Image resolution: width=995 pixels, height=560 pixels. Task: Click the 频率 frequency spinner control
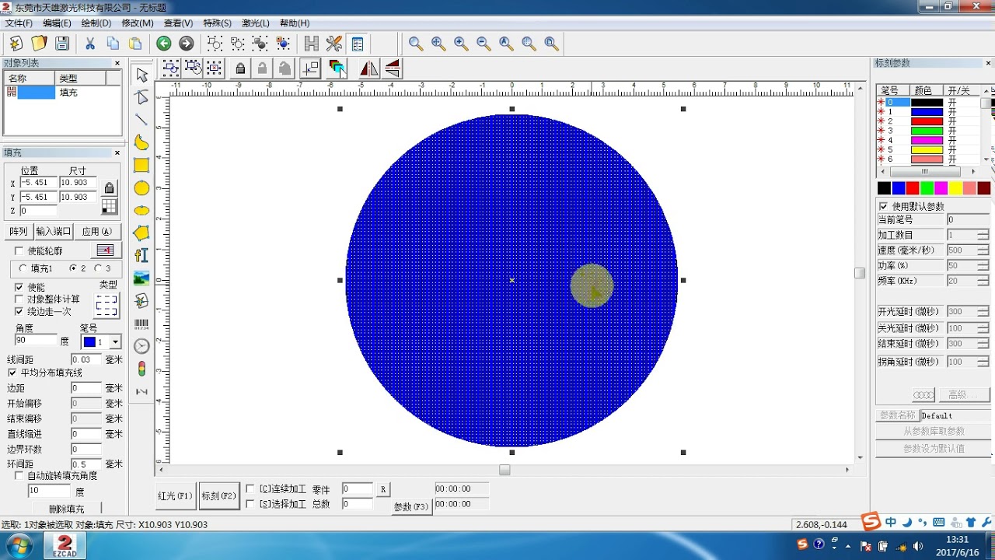click(x=983, y=281)
